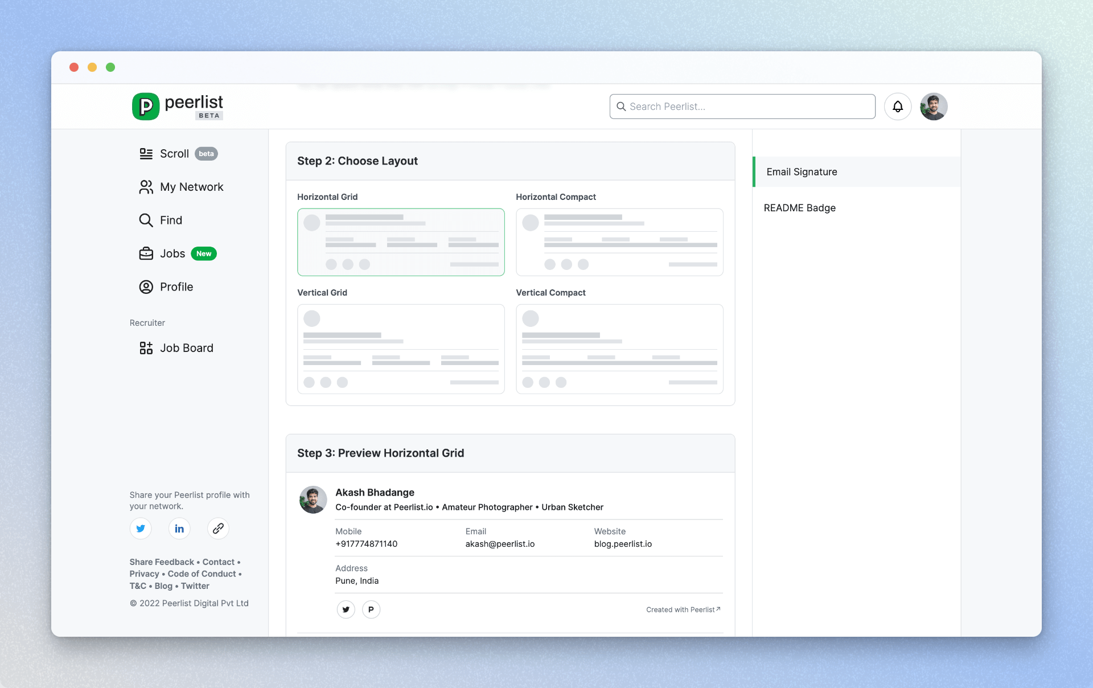Click website blog.peerlist.io
The width and height of the screenshot is (1093, 688).
point(623,544)
